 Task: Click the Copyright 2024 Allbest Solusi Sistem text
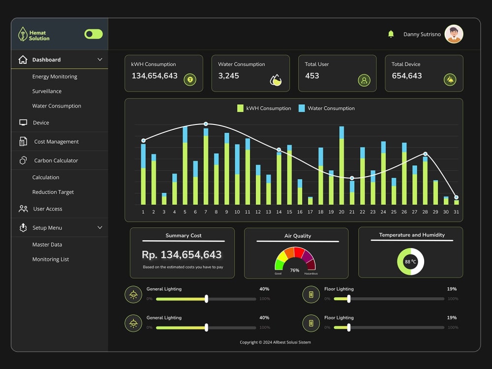tap(275, 342)
